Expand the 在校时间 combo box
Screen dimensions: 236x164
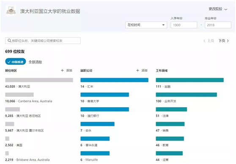pyautogui.click(x=146, y=25)
